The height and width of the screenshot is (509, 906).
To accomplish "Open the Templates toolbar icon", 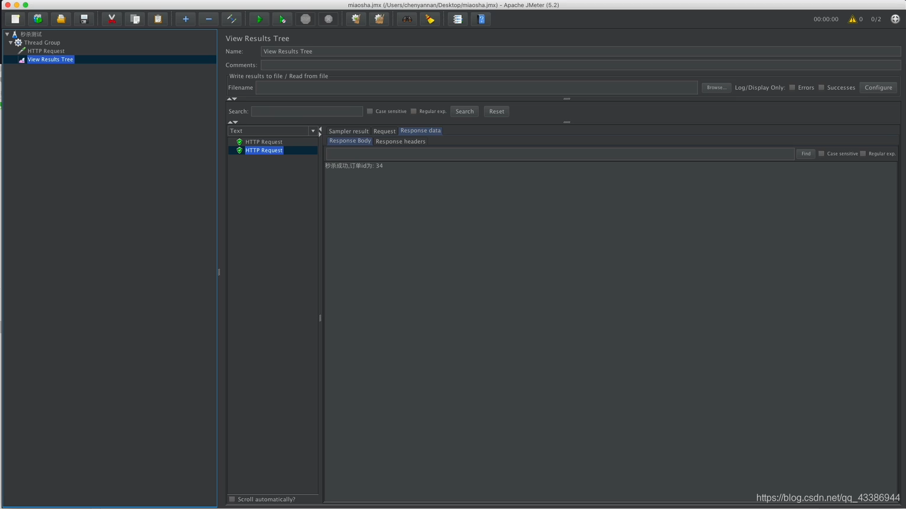I will click(38, 19).
